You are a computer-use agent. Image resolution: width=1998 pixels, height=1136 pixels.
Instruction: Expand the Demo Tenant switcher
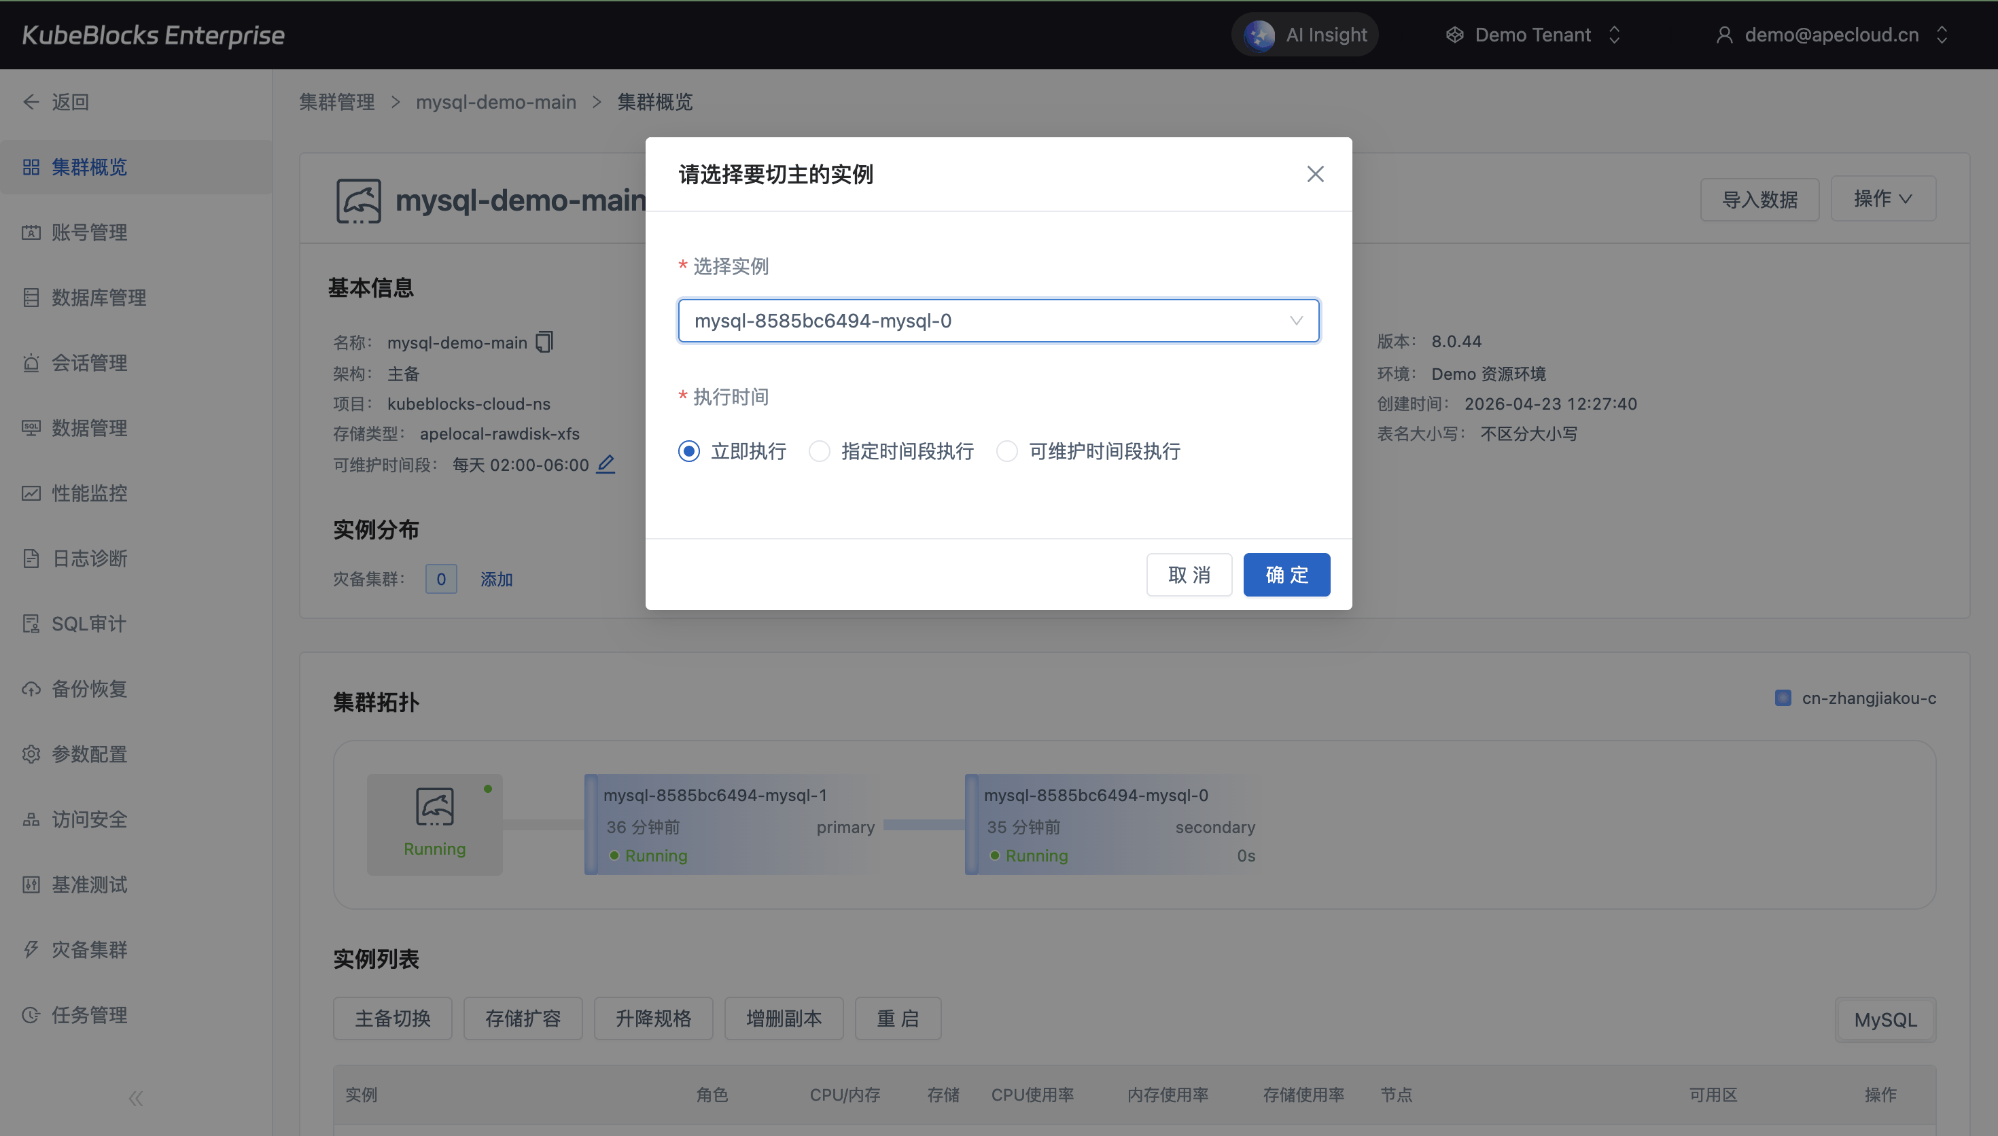click(1533, 35)
